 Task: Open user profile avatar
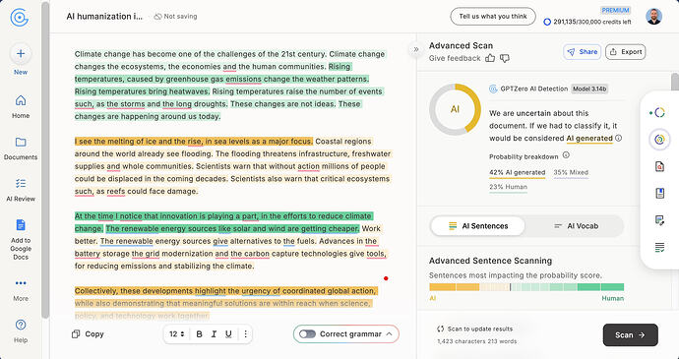(x=653, y=17)
